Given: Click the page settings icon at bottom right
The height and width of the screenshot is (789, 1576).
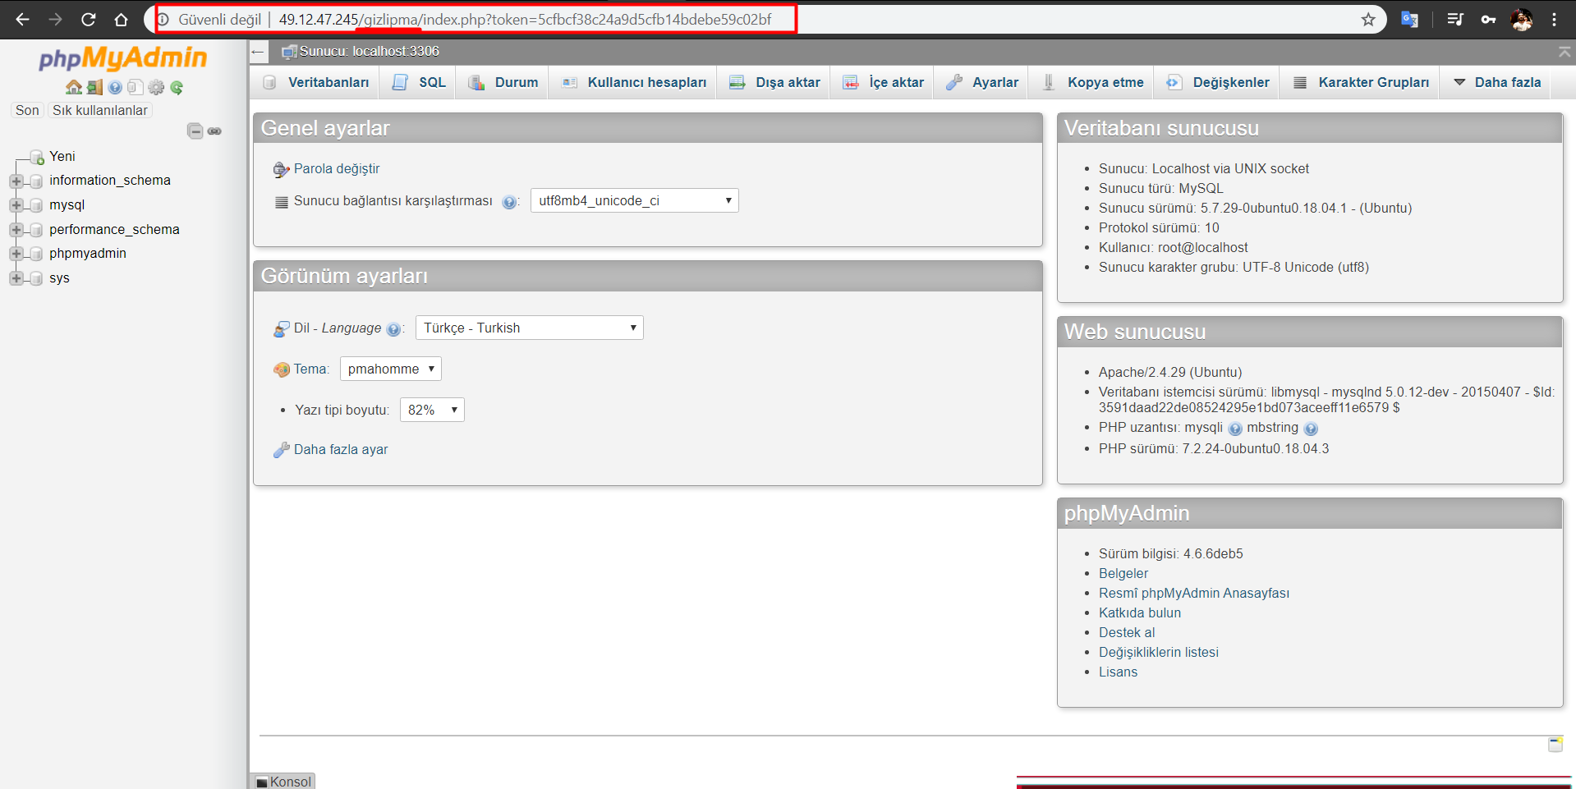Looking at the screenshot, I should coord(1555,744).
